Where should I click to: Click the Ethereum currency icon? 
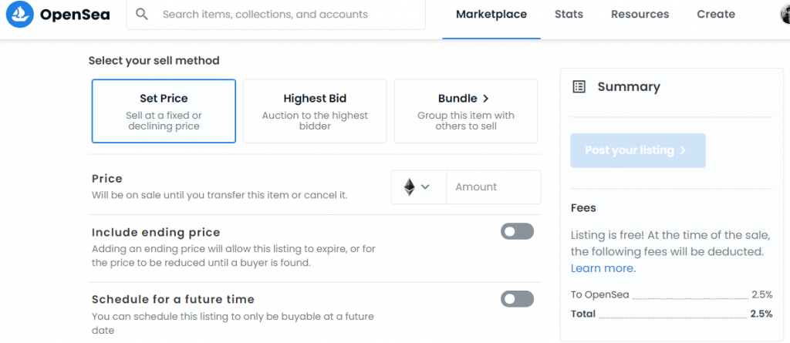point(409,187)
